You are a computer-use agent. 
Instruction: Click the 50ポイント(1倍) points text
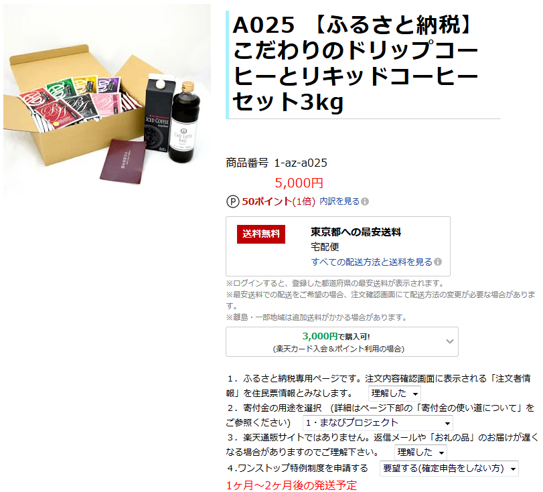point(278,201)
